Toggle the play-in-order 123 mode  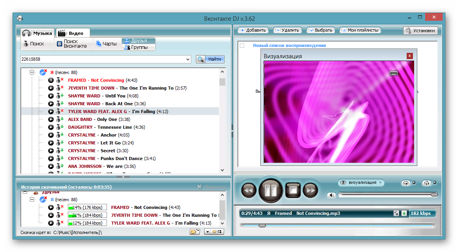(426, 183)
